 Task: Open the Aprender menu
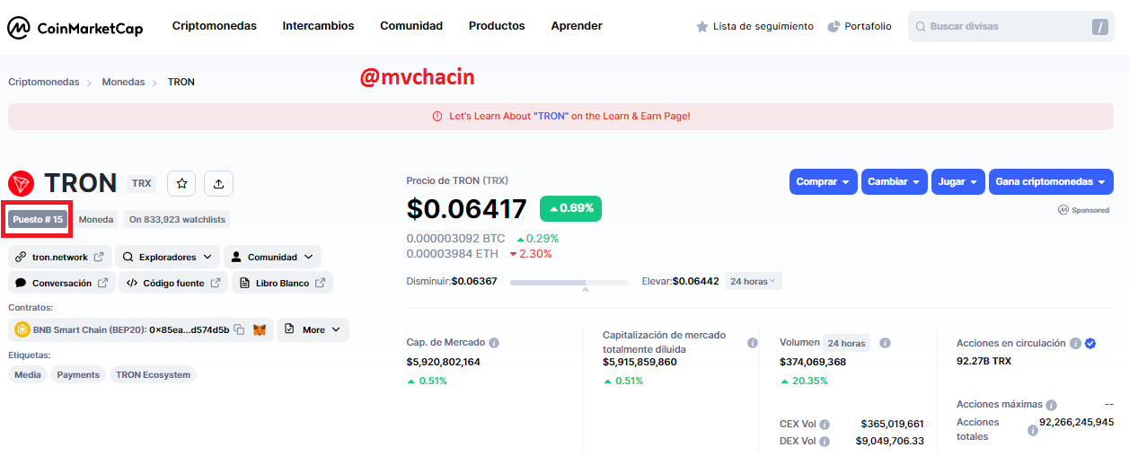pyautogui.click(x=577, y=26)
